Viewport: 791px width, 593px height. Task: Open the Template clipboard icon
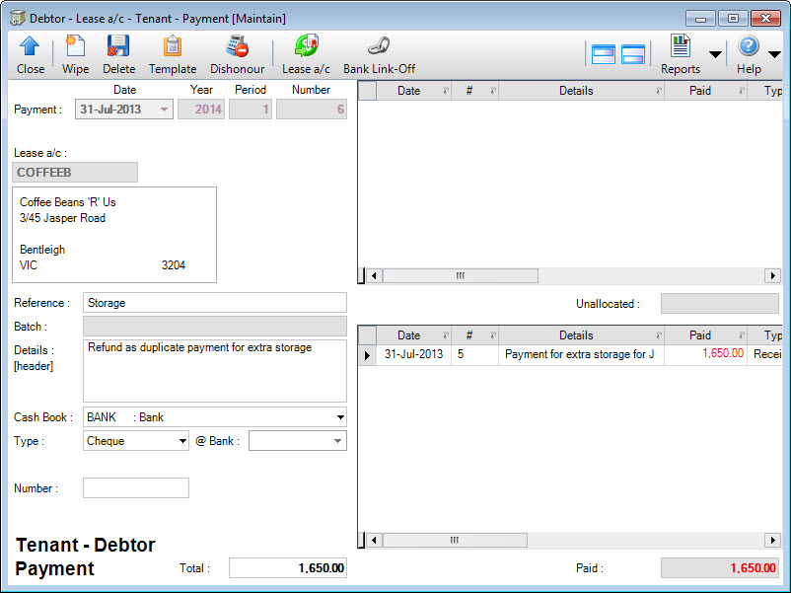(172, 46)
